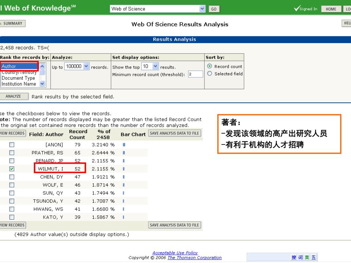Image resolution: width=351 pixels, height=263 pixels.
Task: Click bottom VIEW RECORDS button
Action: point(13,225)
